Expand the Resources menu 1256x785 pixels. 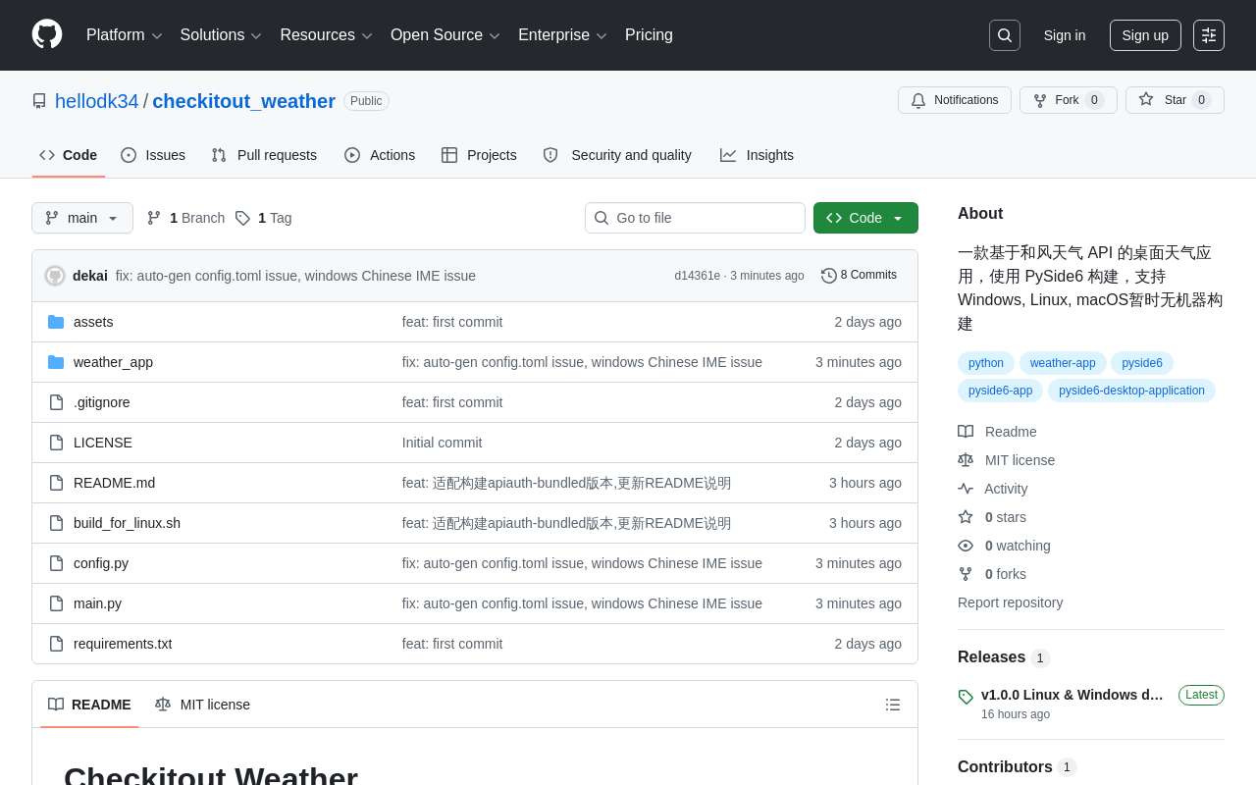coord(326,35)
